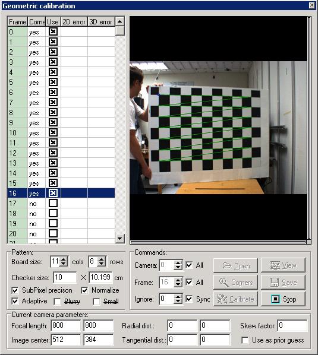Click the Open folder button
Viewport: 318px width, 355px height.
click(235, 265)
